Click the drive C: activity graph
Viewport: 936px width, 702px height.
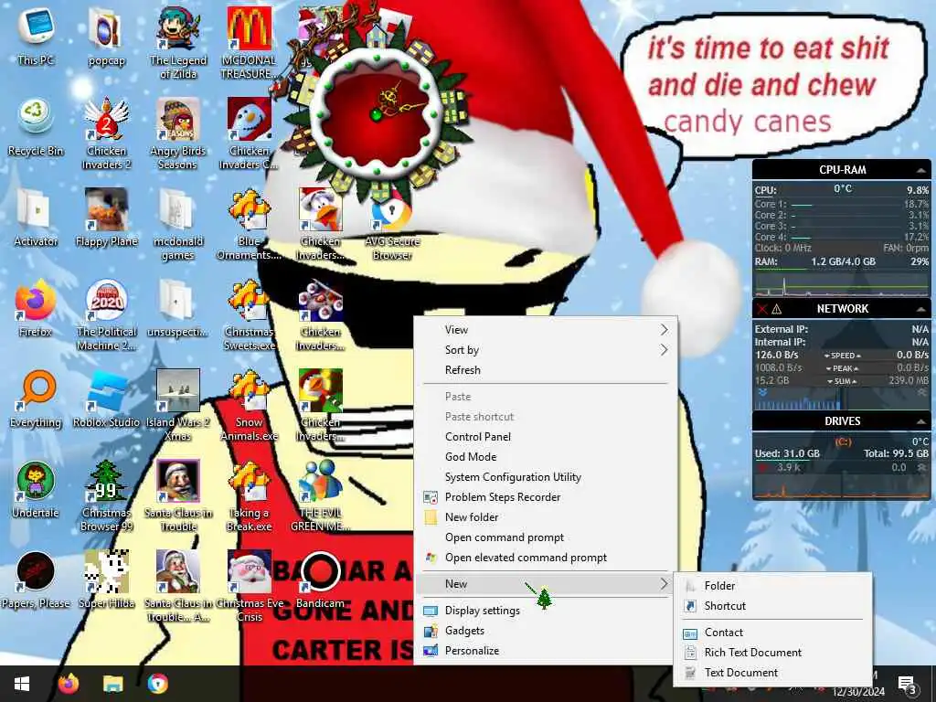click(x=842, y=487)
